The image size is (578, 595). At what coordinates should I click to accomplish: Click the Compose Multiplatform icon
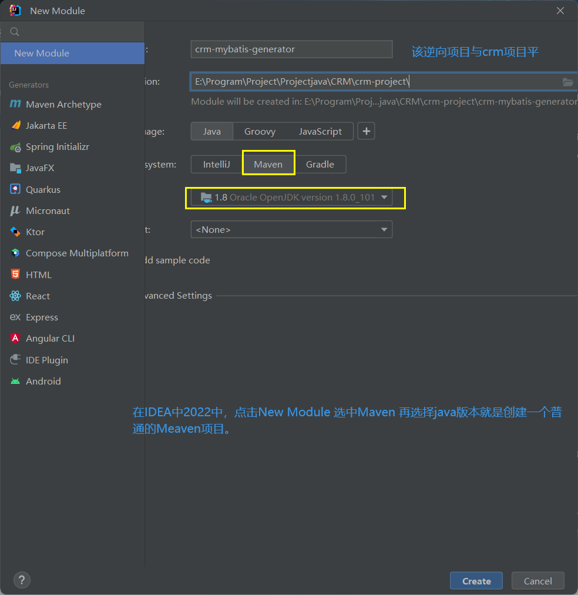click(x=15, y=253)
